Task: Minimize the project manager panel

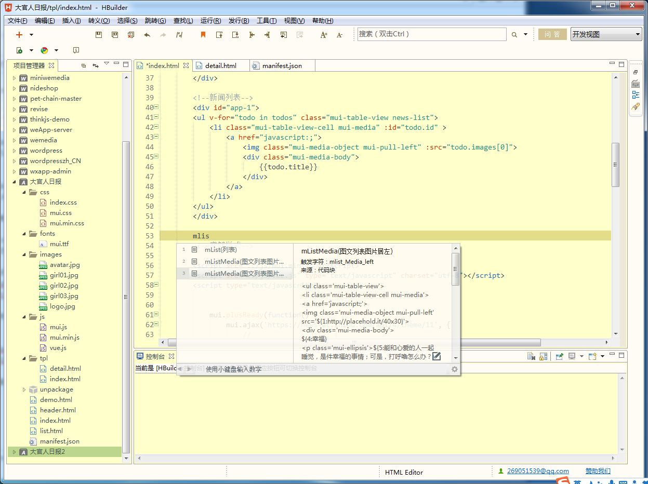Action: (116, 64)
